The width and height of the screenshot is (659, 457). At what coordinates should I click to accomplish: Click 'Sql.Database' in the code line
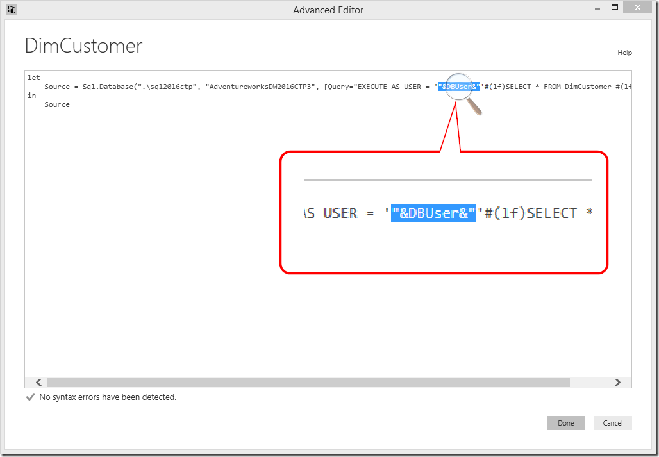coord(108,87)
